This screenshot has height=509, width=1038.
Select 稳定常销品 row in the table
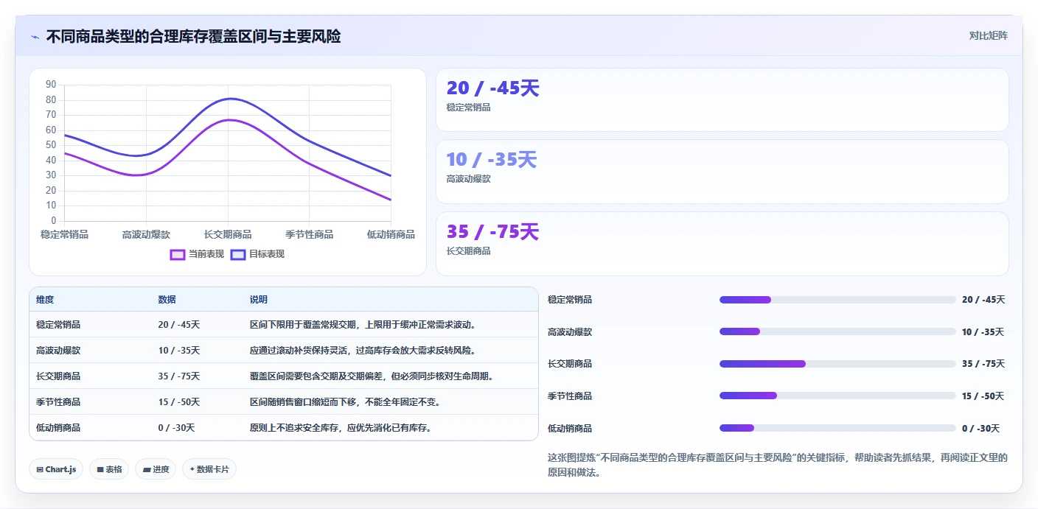click(x=284, y=324)
